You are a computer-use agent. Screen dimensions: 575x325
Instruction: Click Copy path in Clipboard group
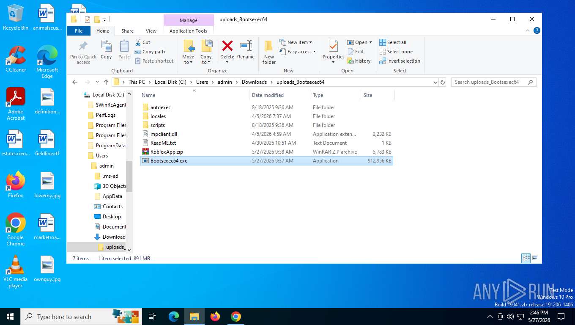pos(150,52)
